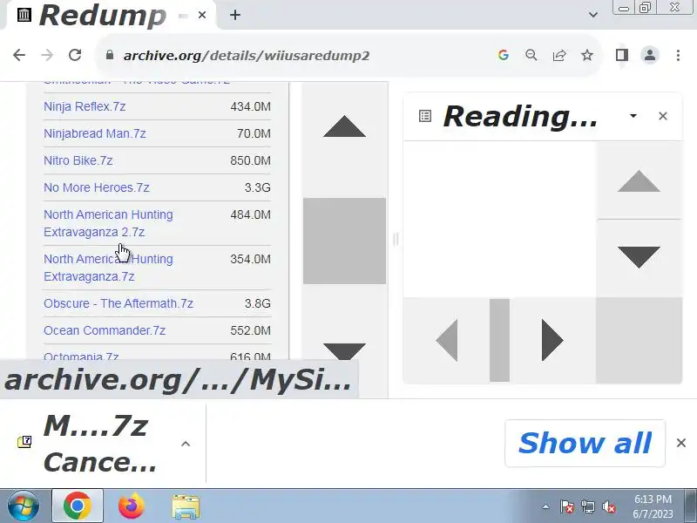
Task: Click the 3.8G size value
Action: pos(257,303)
